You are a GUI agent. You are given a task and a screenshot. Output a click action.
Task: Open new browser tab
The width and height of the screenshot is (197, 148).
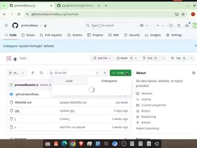click(106, 6)
